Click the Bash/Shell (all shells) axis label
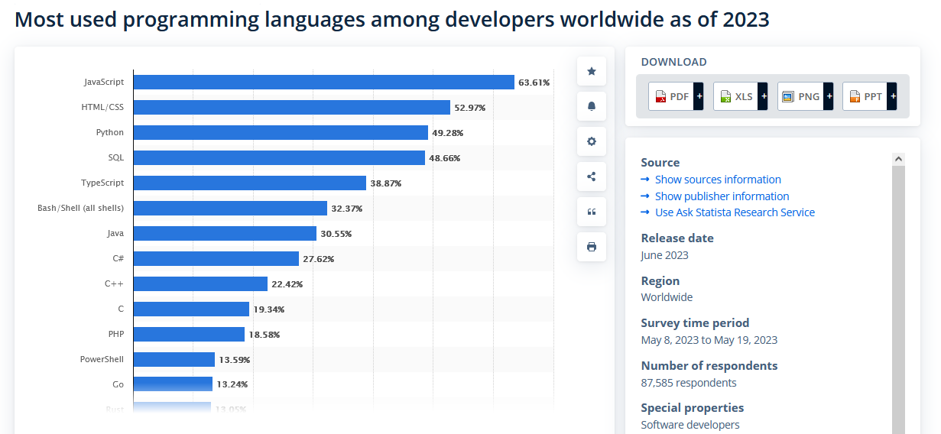This screenshot has height=434, width=941. click(81, 208)
